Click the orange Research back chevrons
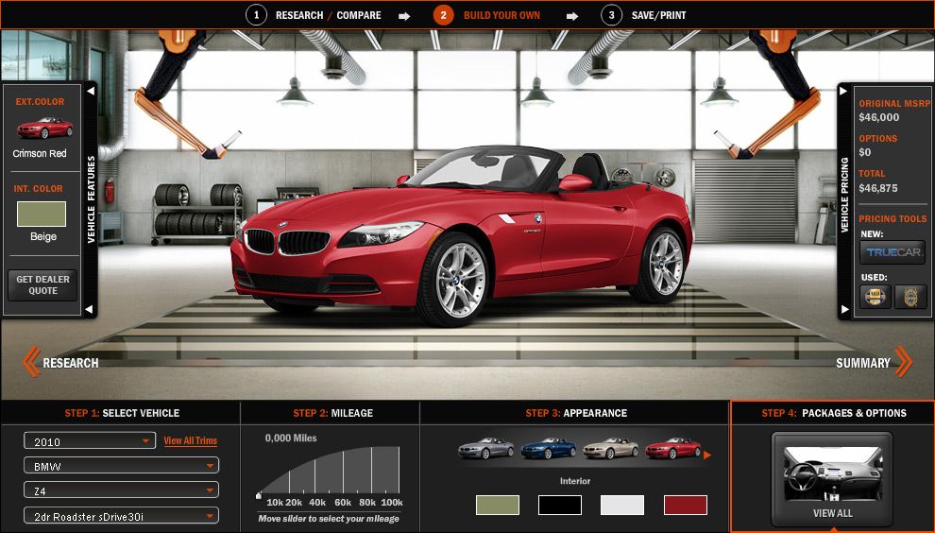 [x=31, y=362]
